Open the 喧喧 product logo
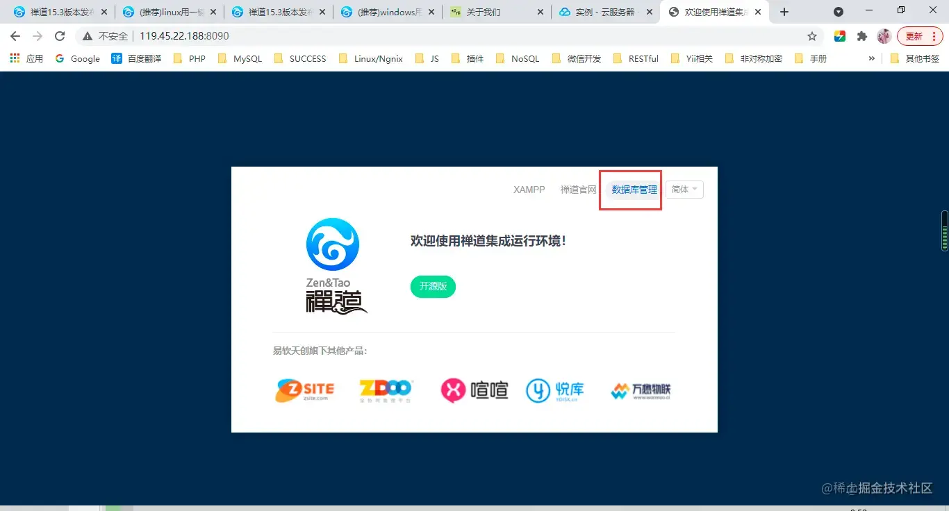Viewport: 949px width, 511px height. [474, 390]
